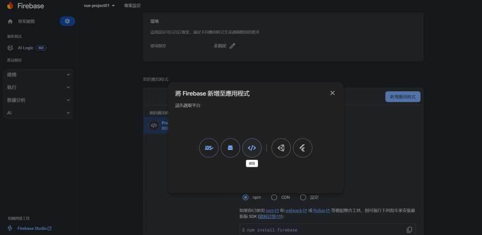Open the npm documentation link

[272, 211]
